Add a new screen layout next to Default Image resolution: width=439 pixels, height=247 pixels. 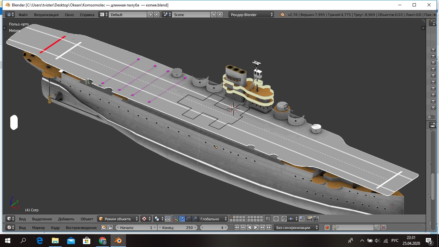tap(150, 14)
